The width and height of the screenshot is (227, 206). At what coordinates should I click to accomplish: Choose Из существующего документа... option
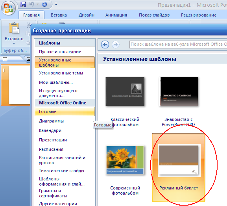pyautogui.click(x=65, y=93)
